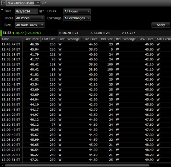Open the Exchange dropdown All exchanges
This screenshot has width=171, height=167.
point(77,18)
